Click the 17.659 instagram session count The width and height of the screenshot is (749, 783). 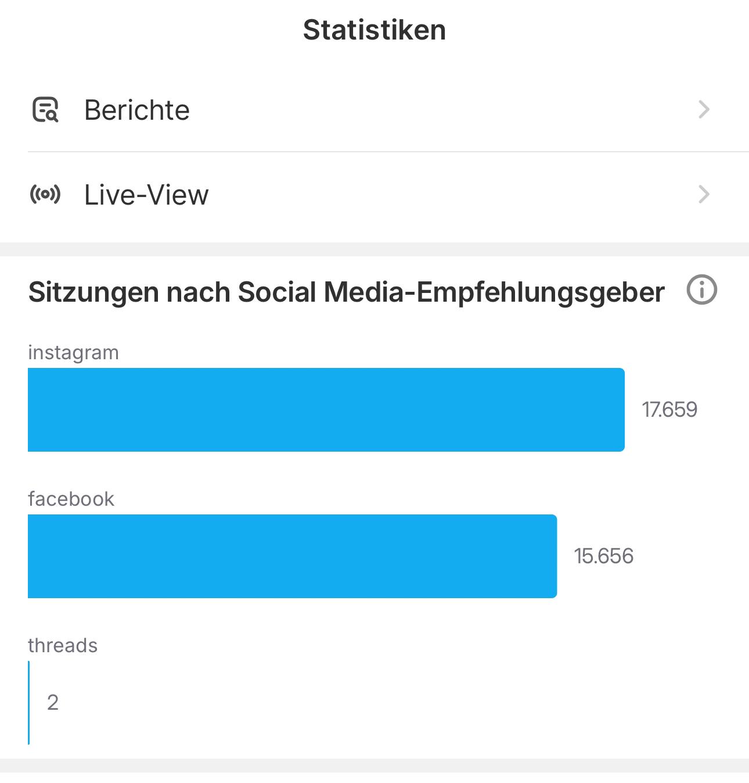(x=669, y=410)
